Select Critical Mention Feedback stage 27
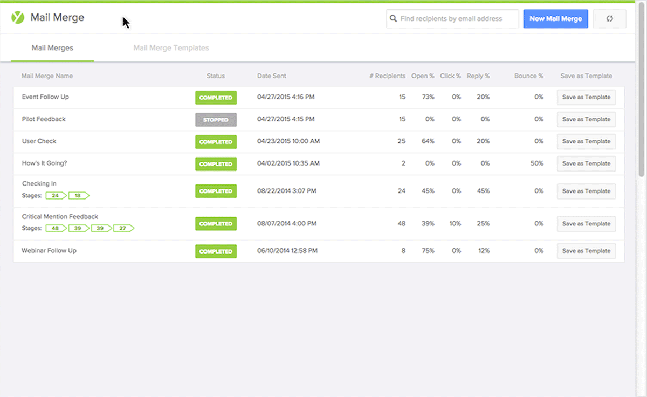 (123, 228)
